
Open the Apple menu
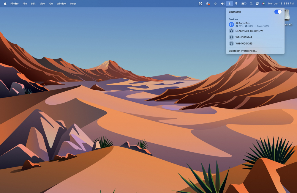(5, 4)
